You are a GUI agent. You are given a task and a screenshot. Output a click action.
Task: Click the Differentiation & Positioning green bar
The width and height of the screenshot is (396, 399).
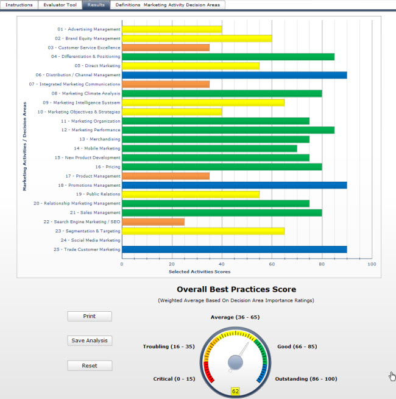(228, 57)
